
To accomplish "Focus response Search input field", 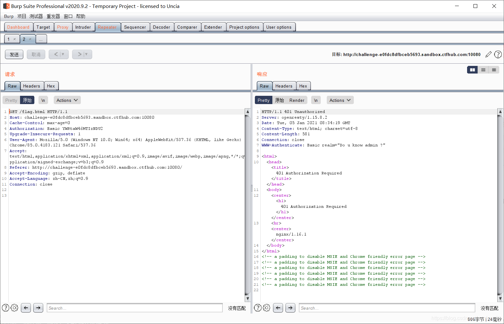I will point(387,308).
